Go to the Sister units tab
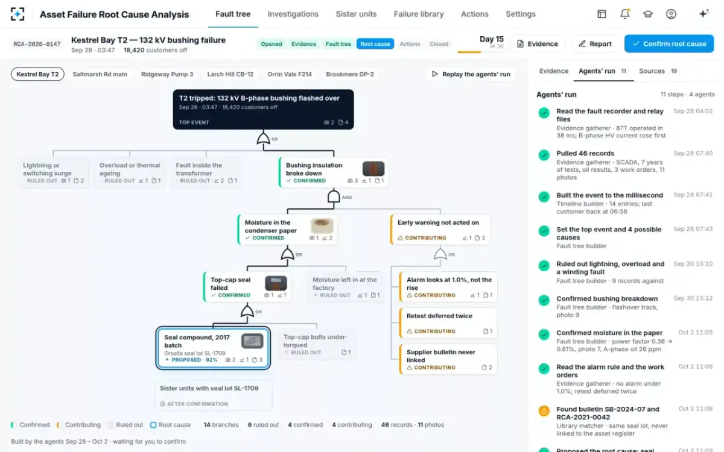The height and width of the screenshot is (452, 724). coord(356,14)
